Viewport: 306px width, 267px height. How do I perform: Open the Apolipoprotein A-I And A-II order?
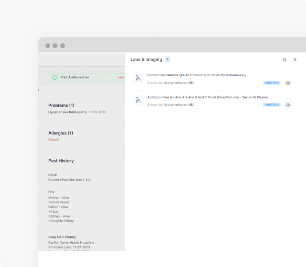tap(207, 97)
